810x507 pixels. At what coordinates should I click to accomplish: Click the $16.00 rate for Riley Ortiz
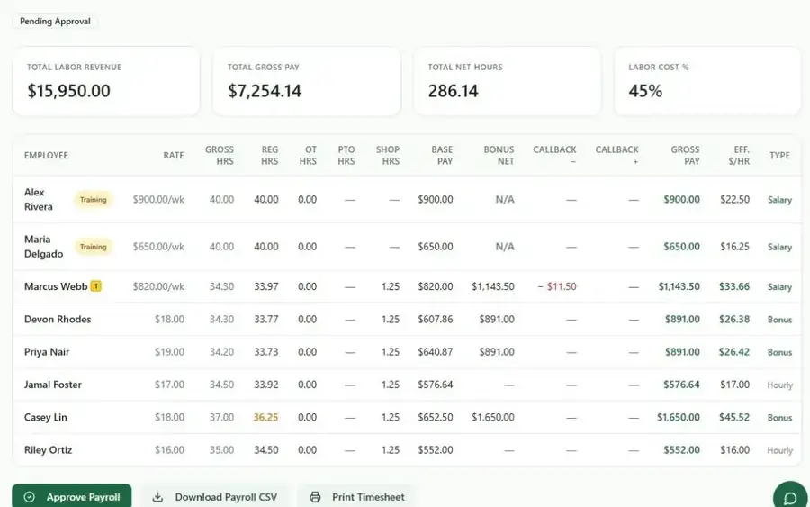coord(169,449)
